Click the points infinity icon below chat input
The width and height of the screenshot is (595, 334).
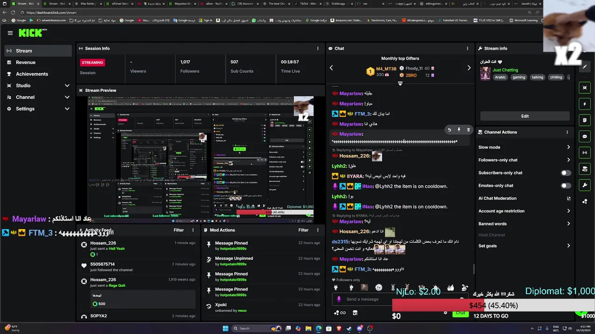340,313
